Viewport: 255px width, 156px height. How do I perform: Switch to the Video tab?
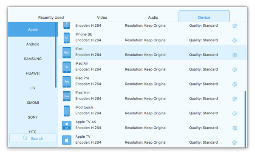(102, 17)
